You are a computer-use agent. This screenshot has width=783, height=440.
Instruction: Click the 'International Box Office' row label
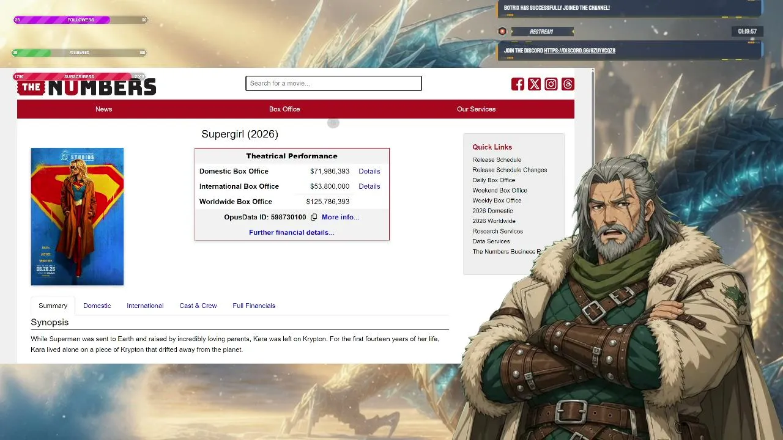239,186
